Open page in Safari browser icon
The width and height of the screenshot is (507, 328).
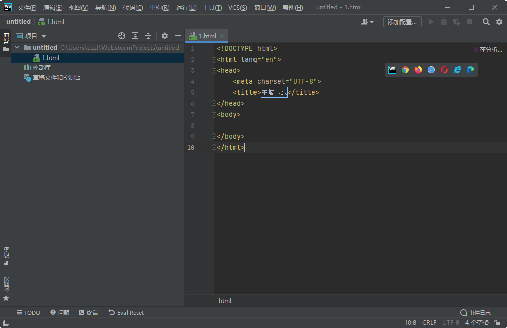pos(431,70)
